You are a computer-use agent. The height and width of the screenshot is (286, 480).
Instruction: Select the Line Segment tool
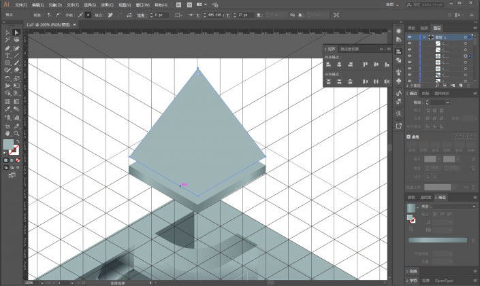16,56
